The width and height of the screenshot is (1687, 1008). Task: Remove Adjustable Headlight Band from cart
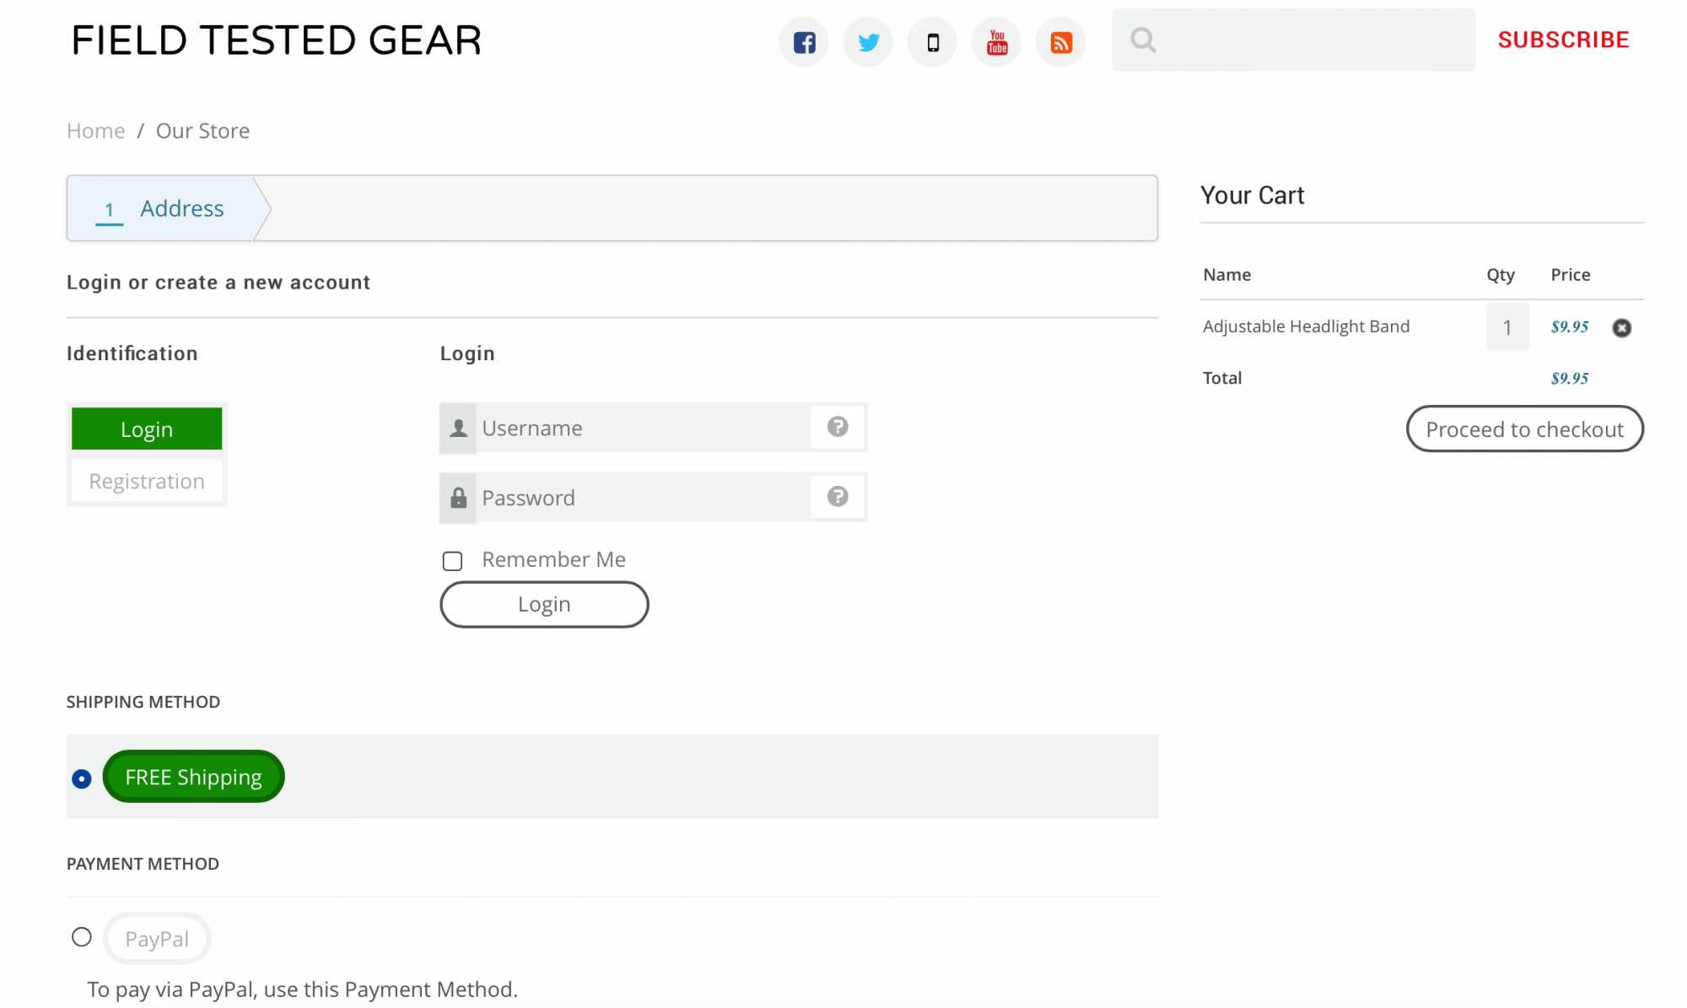tap(1621, 327)
